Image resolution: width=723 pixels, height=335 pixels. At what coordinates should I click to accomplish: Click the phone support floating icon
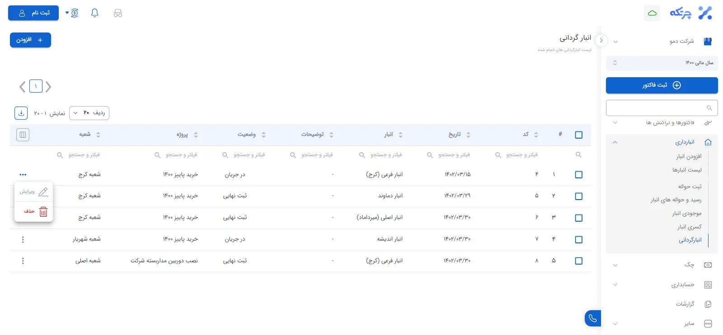click(593, 318)
